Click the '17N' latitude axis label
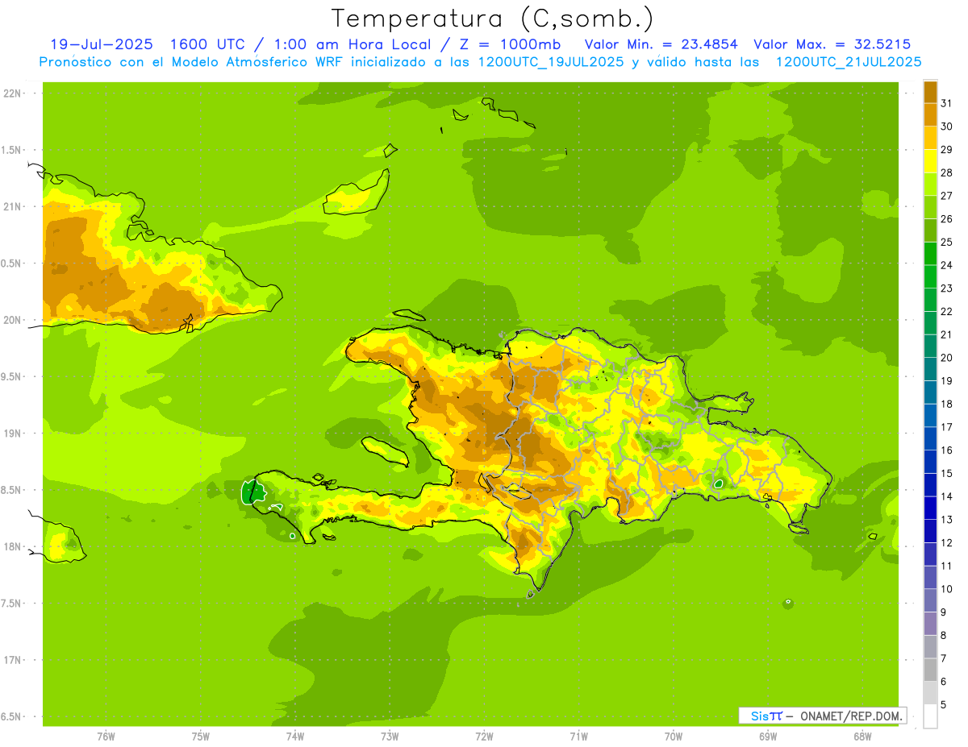 pos(12,660)
